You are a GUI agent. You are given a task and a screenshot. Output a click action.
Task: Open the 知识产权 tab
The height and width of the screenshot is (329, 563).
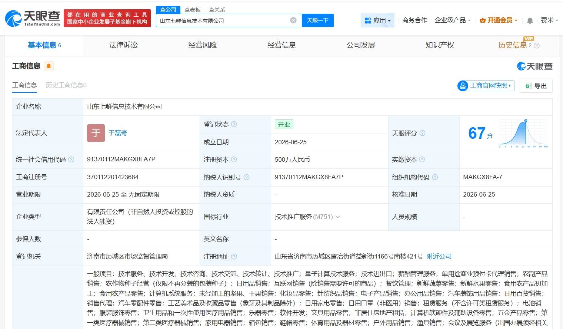pos(440,45)
